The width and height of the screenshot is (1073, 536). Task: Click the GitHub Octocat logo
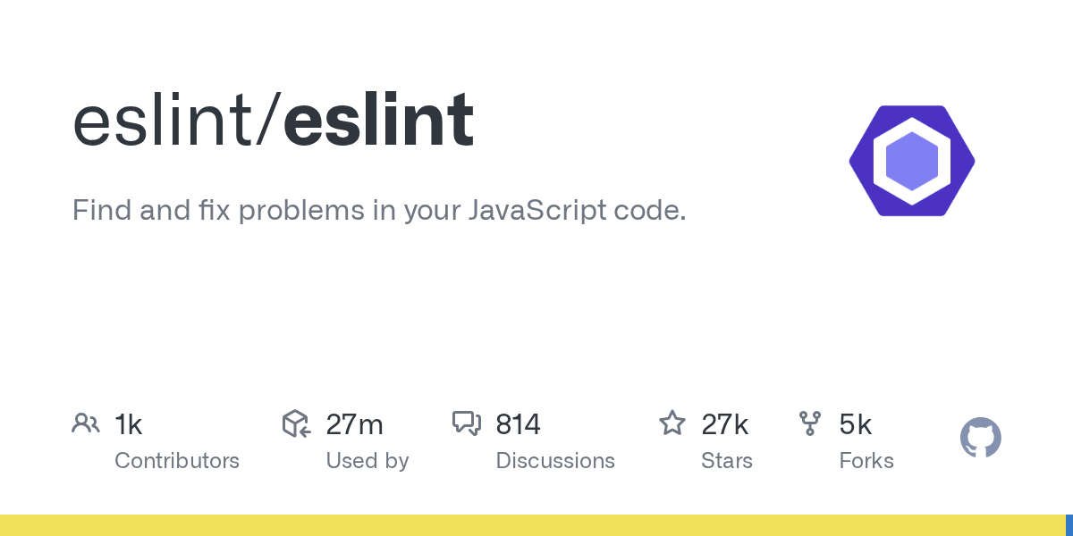point(980,439)
